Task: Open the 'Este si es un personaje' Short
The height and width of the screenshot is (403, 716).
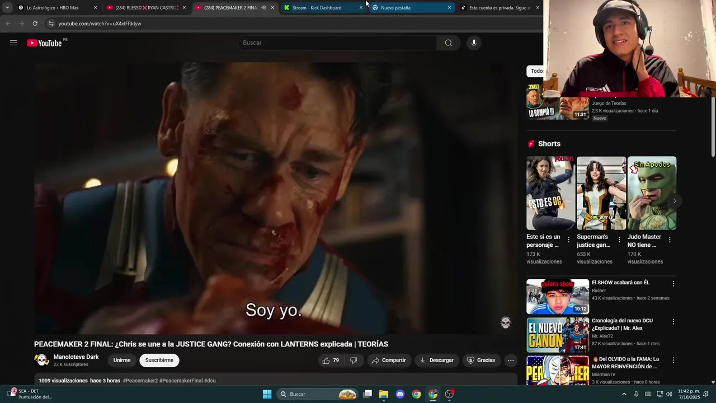Action: [x=550, y=193]
